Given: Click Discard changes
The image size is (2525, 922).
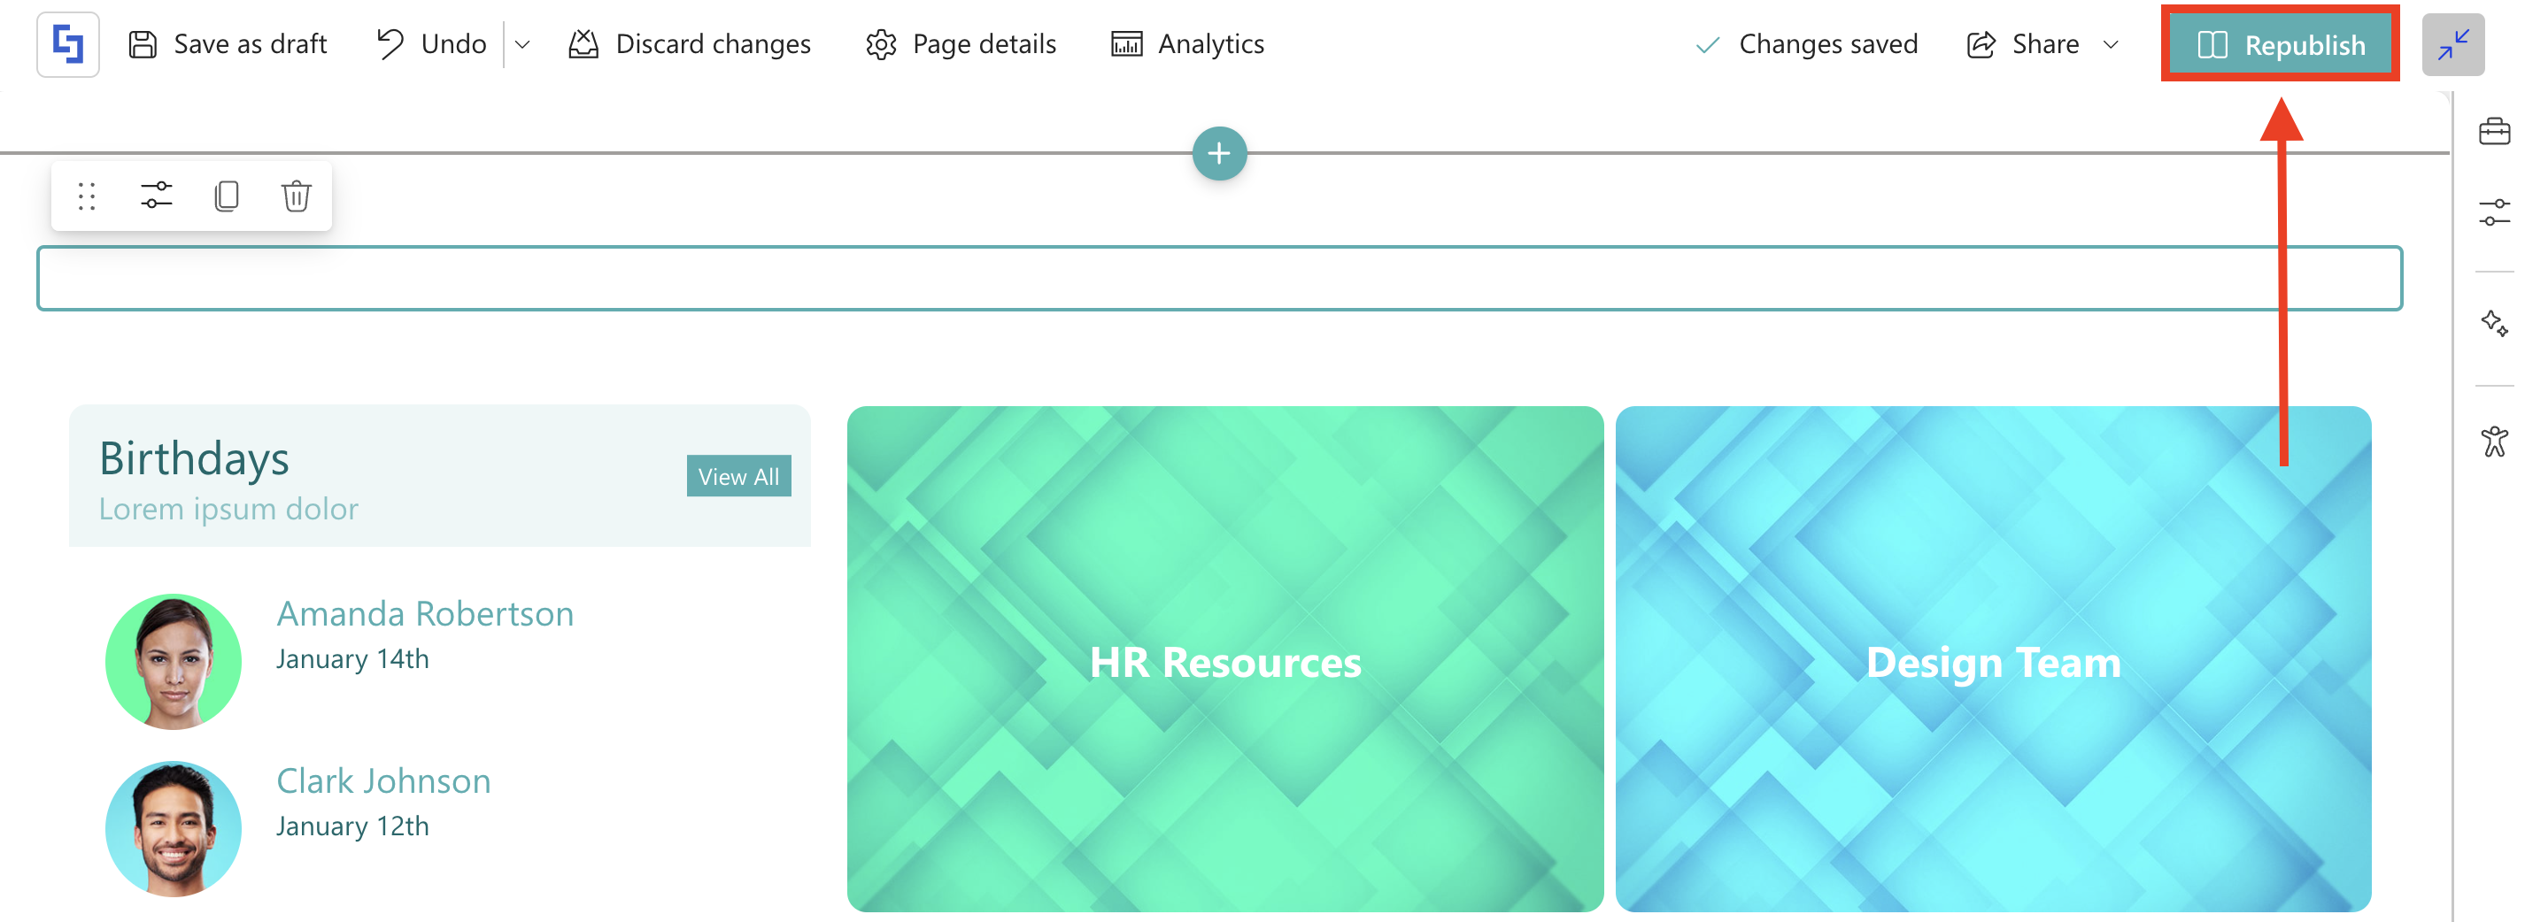Looking at the screenshot, I should [x=689, y=44].
